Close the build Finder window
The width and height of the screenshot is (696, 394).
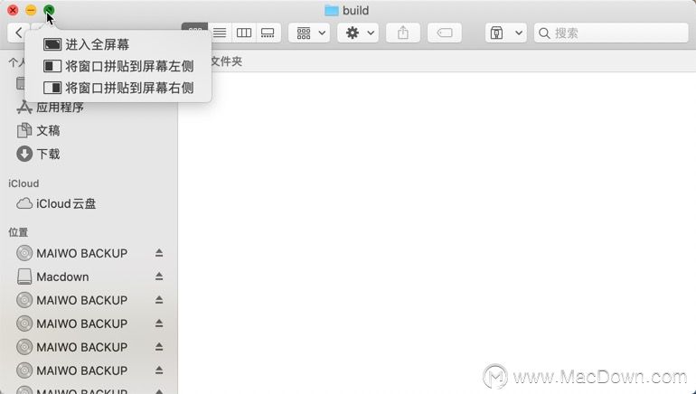tap(13, 10)
